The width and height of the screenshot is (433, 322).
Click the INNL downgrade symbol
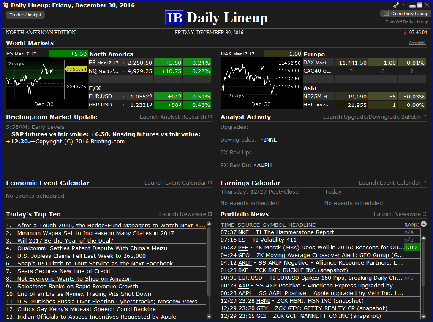270,140
